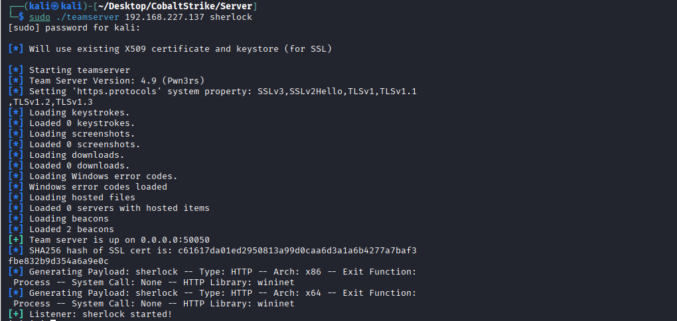Click the 'Listener: sherlock started!' message
This screenshot has width=677, height=321.
pyautogui.click(x=100, y=314)
